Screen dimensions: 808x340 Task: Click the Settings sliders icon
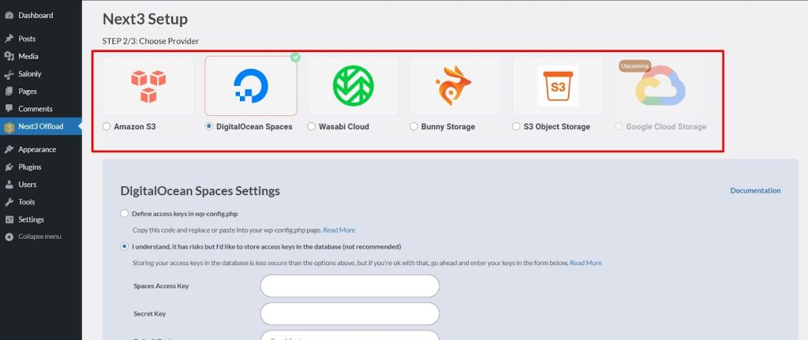pos(9,219)
